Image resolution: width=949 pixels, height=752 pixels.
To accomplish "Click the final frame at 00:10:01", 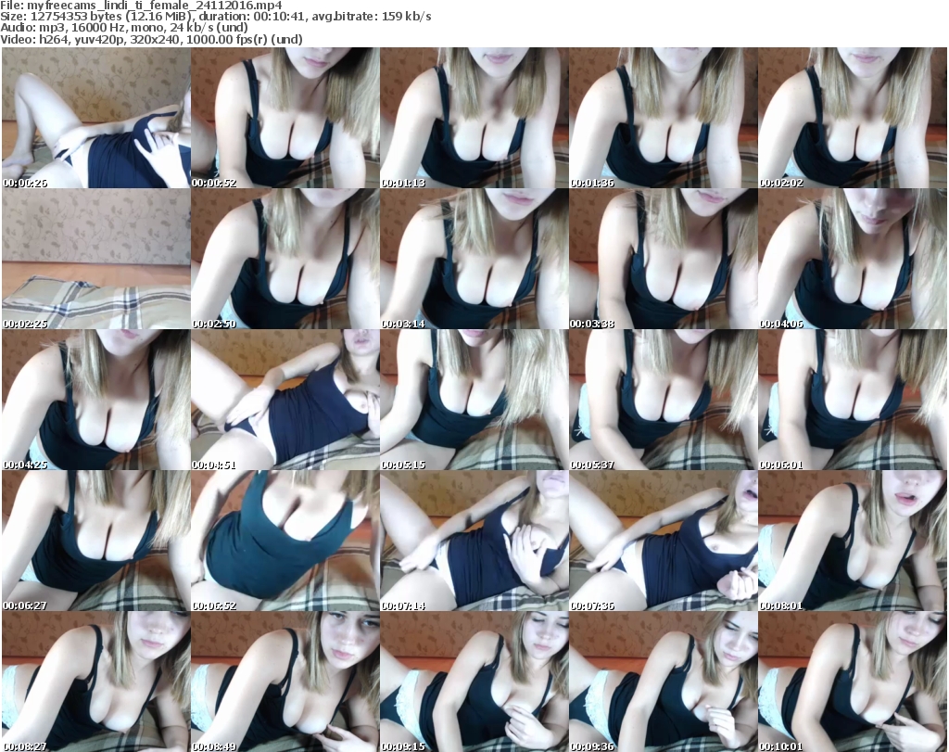I will pyautogui.click(x=852, y=682).
